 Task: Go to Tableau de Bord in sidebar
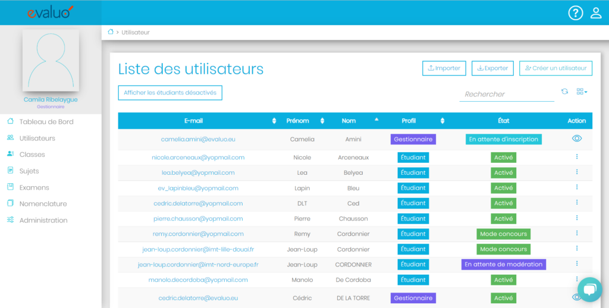pos(46,122)
